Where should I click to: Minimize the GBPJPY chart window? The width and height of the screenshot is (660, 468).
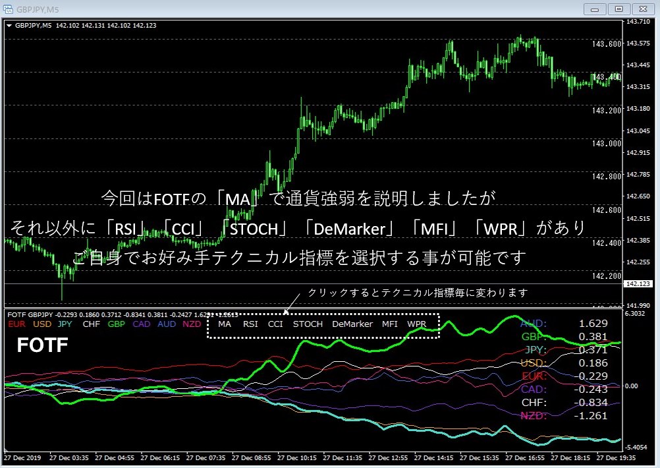595,9
